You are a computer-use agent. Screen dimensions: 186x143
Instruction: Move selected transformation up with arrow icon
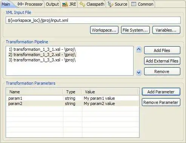pyautogui.click(x=139, y=49)
